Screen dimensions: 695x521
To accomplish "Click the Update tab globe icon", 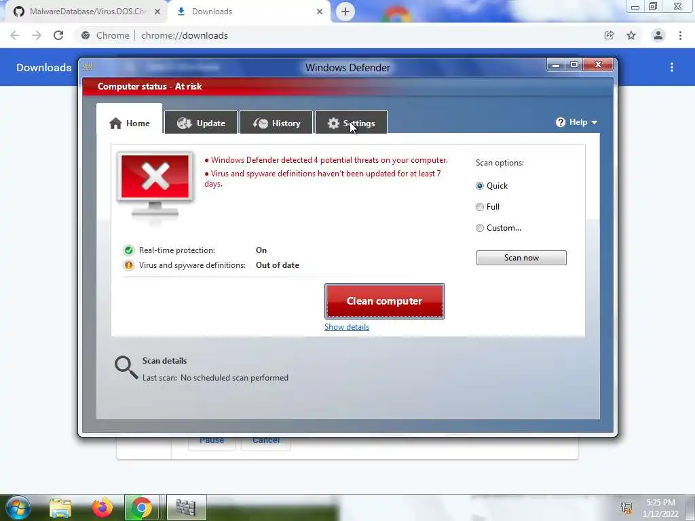I will coord(185,123).
